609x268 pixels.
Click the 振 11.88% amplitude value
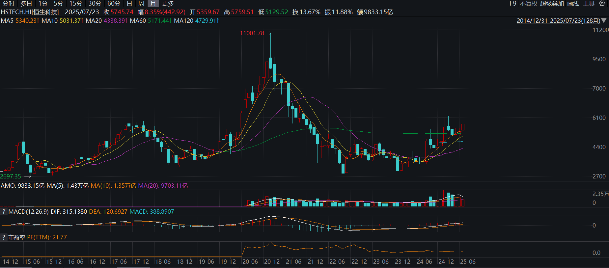click(339, 12)
